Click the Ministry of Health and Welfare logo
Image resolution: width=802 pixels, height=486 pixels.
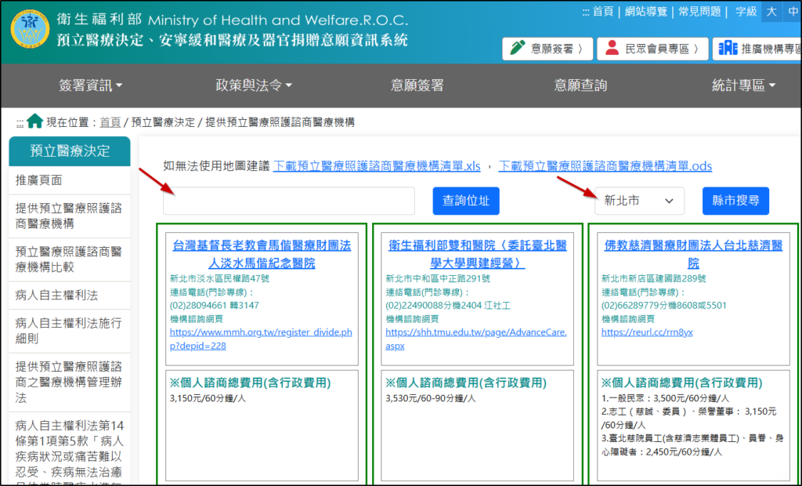[29, 31]
